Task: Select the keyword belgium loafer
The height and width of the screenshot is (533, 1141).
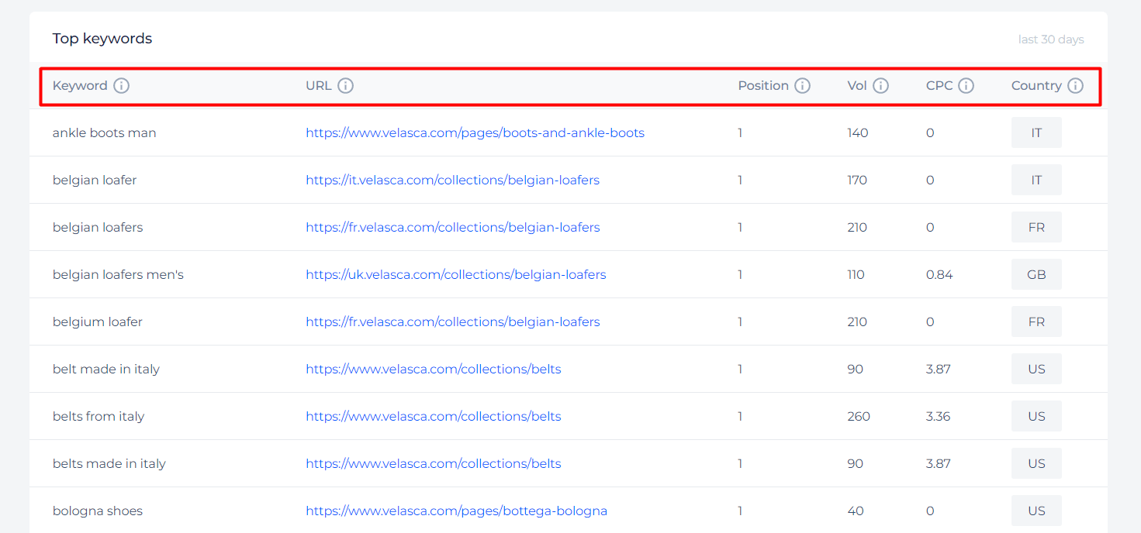Action: coord(98,322)
